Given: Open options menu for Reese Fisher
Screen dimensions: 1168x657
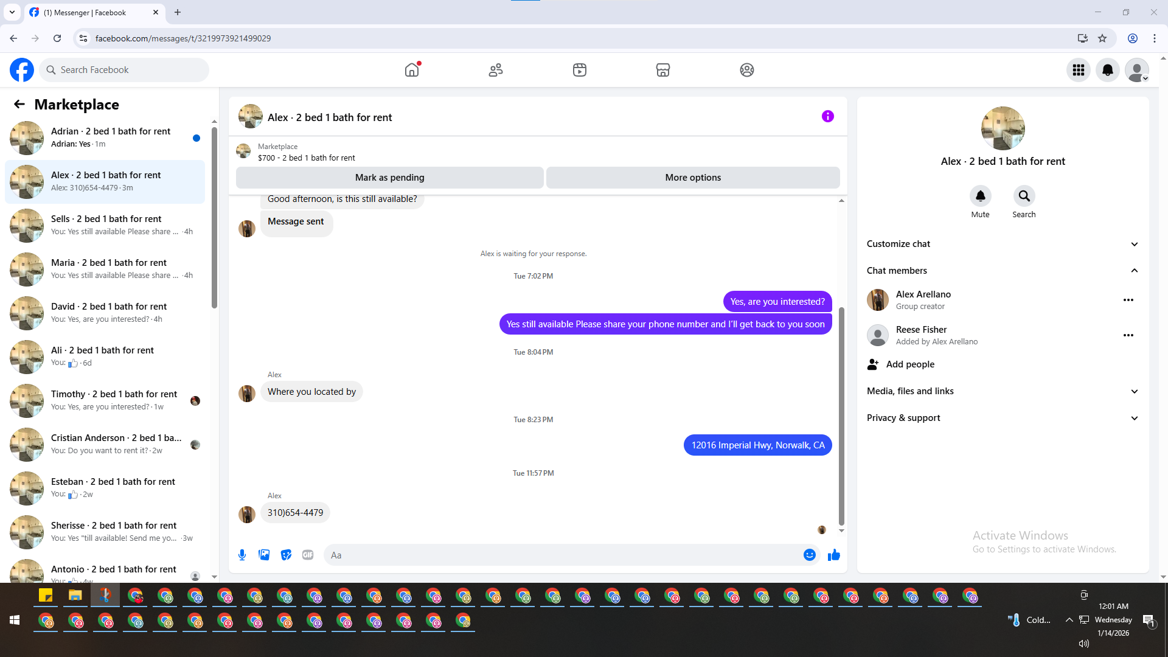Looking at the screenshot, I should click(1128, 335).
